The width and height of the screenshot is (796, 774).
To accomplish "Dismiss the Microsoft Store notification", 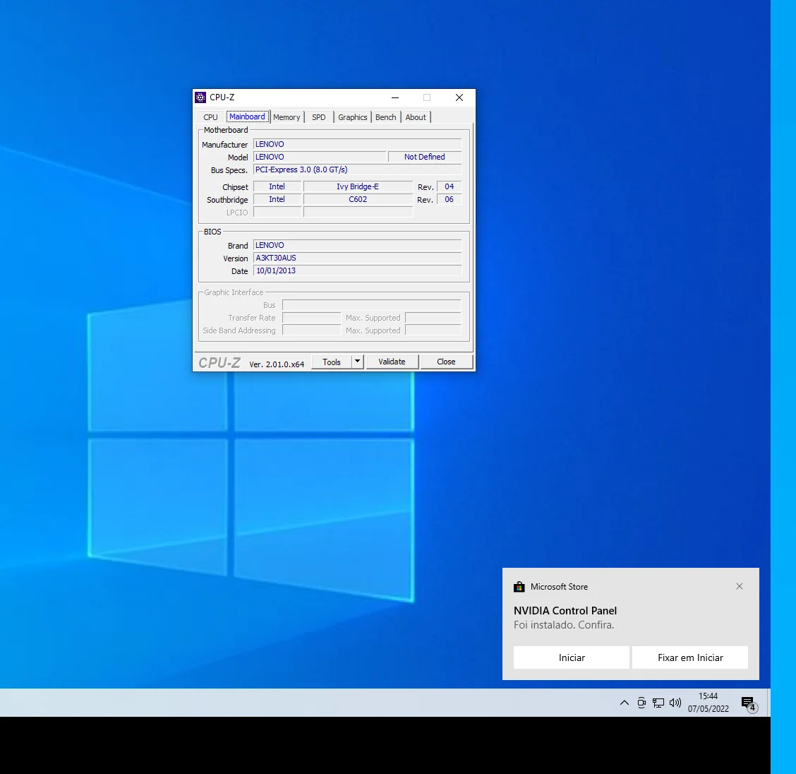I will [x=739, y=586].
